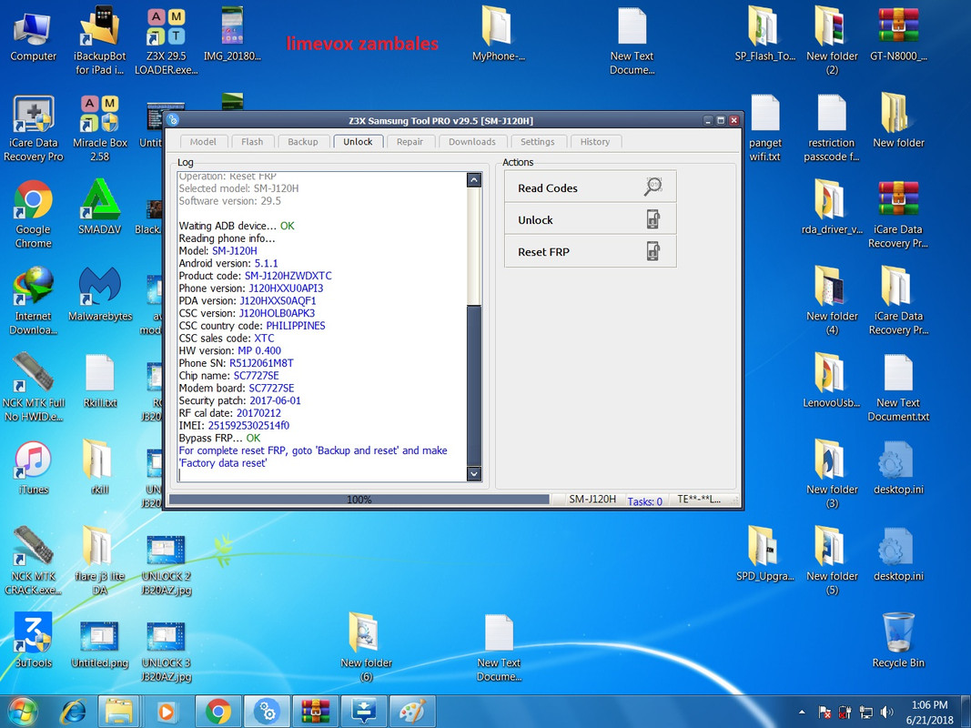View the History tab
Viewport: 971px width, 728px height.
[x=595, y=142]
